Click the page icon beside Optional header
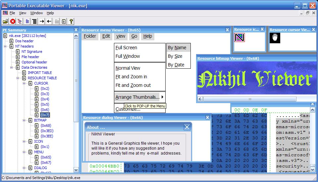The image size is (318, 182). pyautogui.click(x=18, y=62)
